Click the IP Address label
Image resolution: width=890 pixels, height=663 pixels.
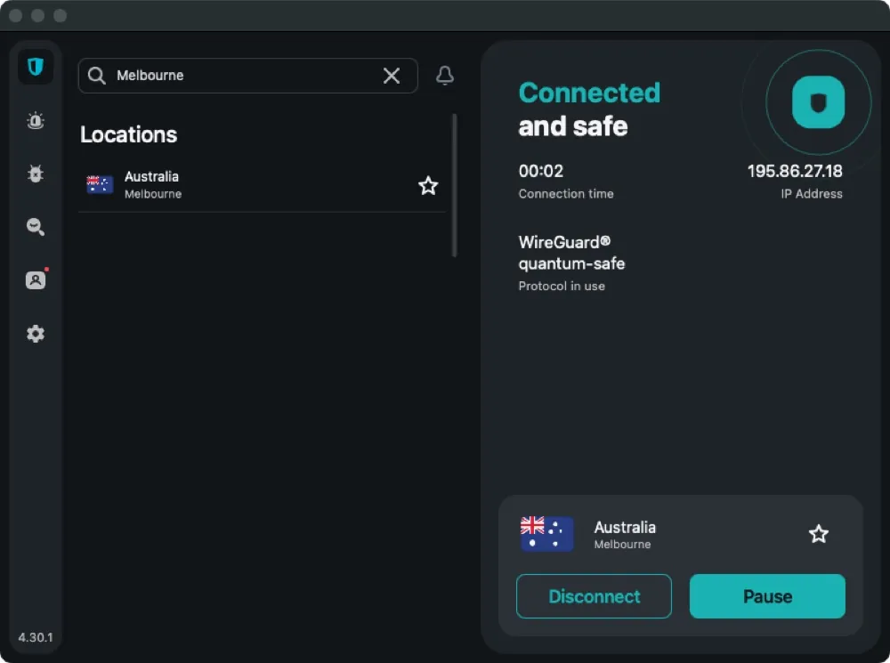[811, 194]
